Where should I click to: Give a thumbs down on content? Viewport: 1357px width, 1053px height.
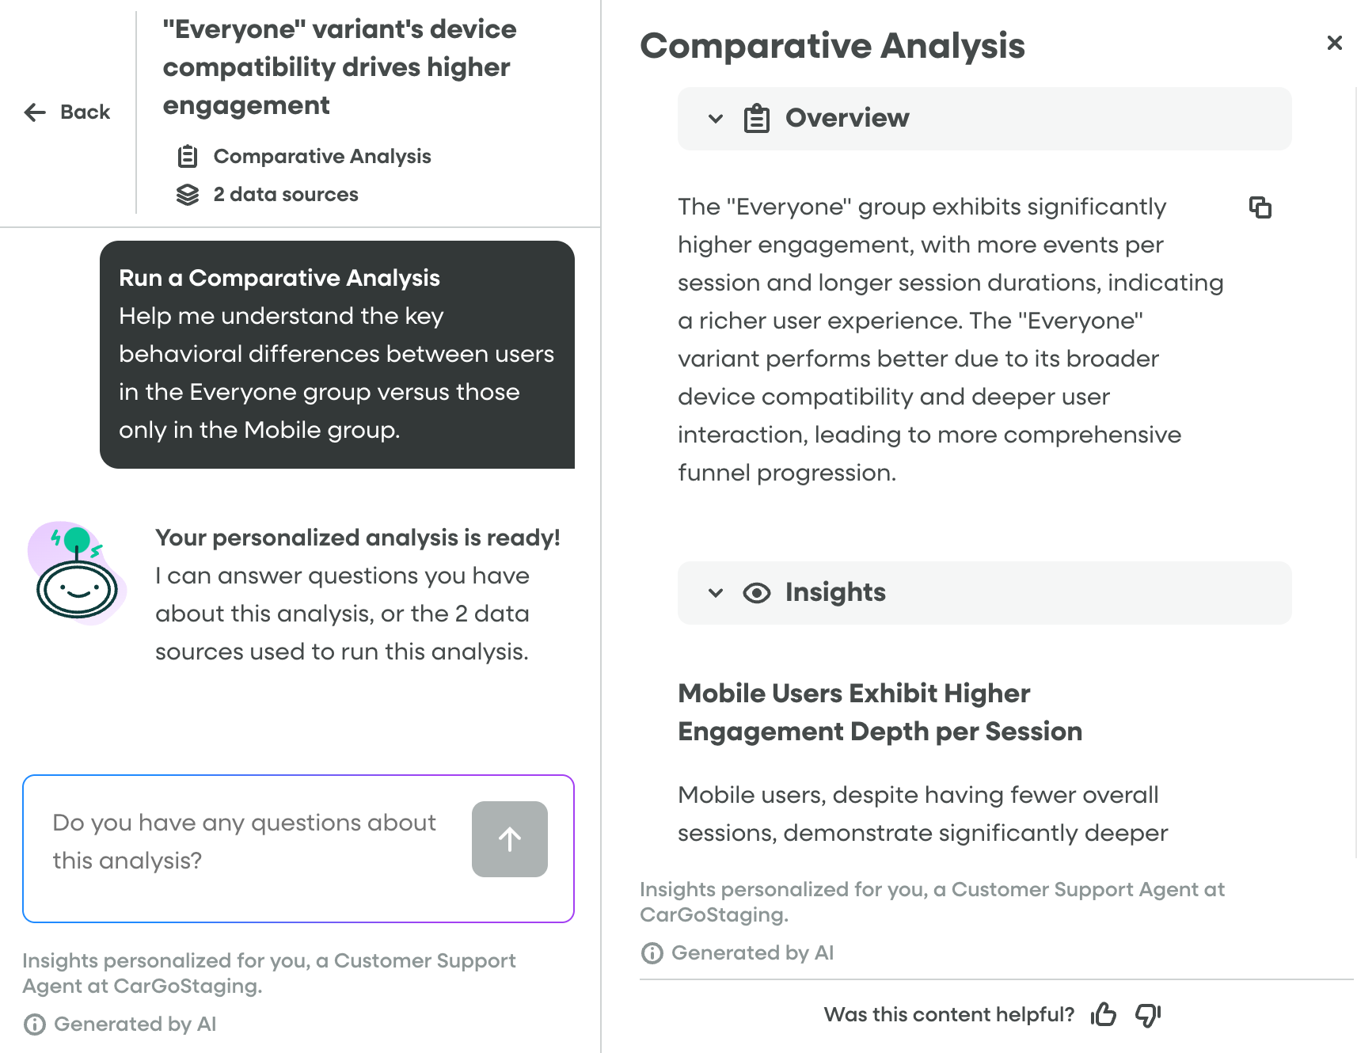click(x=1147, y=1014)
